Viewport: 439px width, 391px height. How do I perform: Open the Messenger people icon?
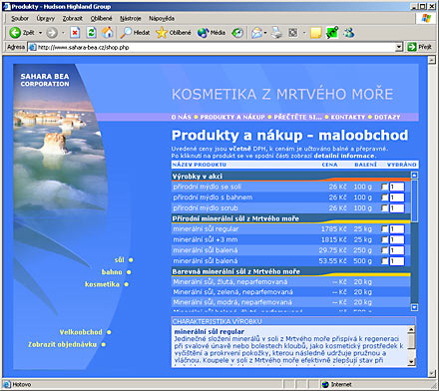349,33
